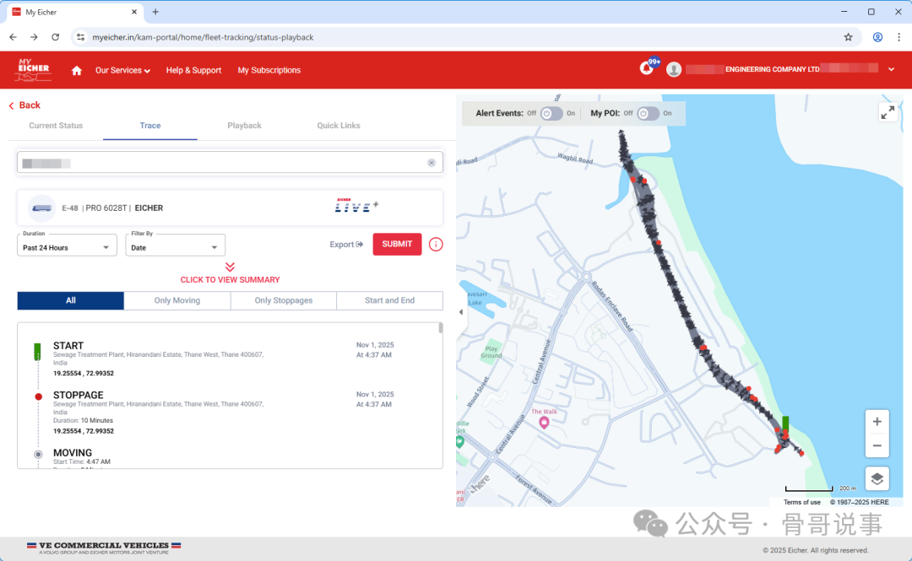Select the STOPPAGE trip entry

click(215, 413)
